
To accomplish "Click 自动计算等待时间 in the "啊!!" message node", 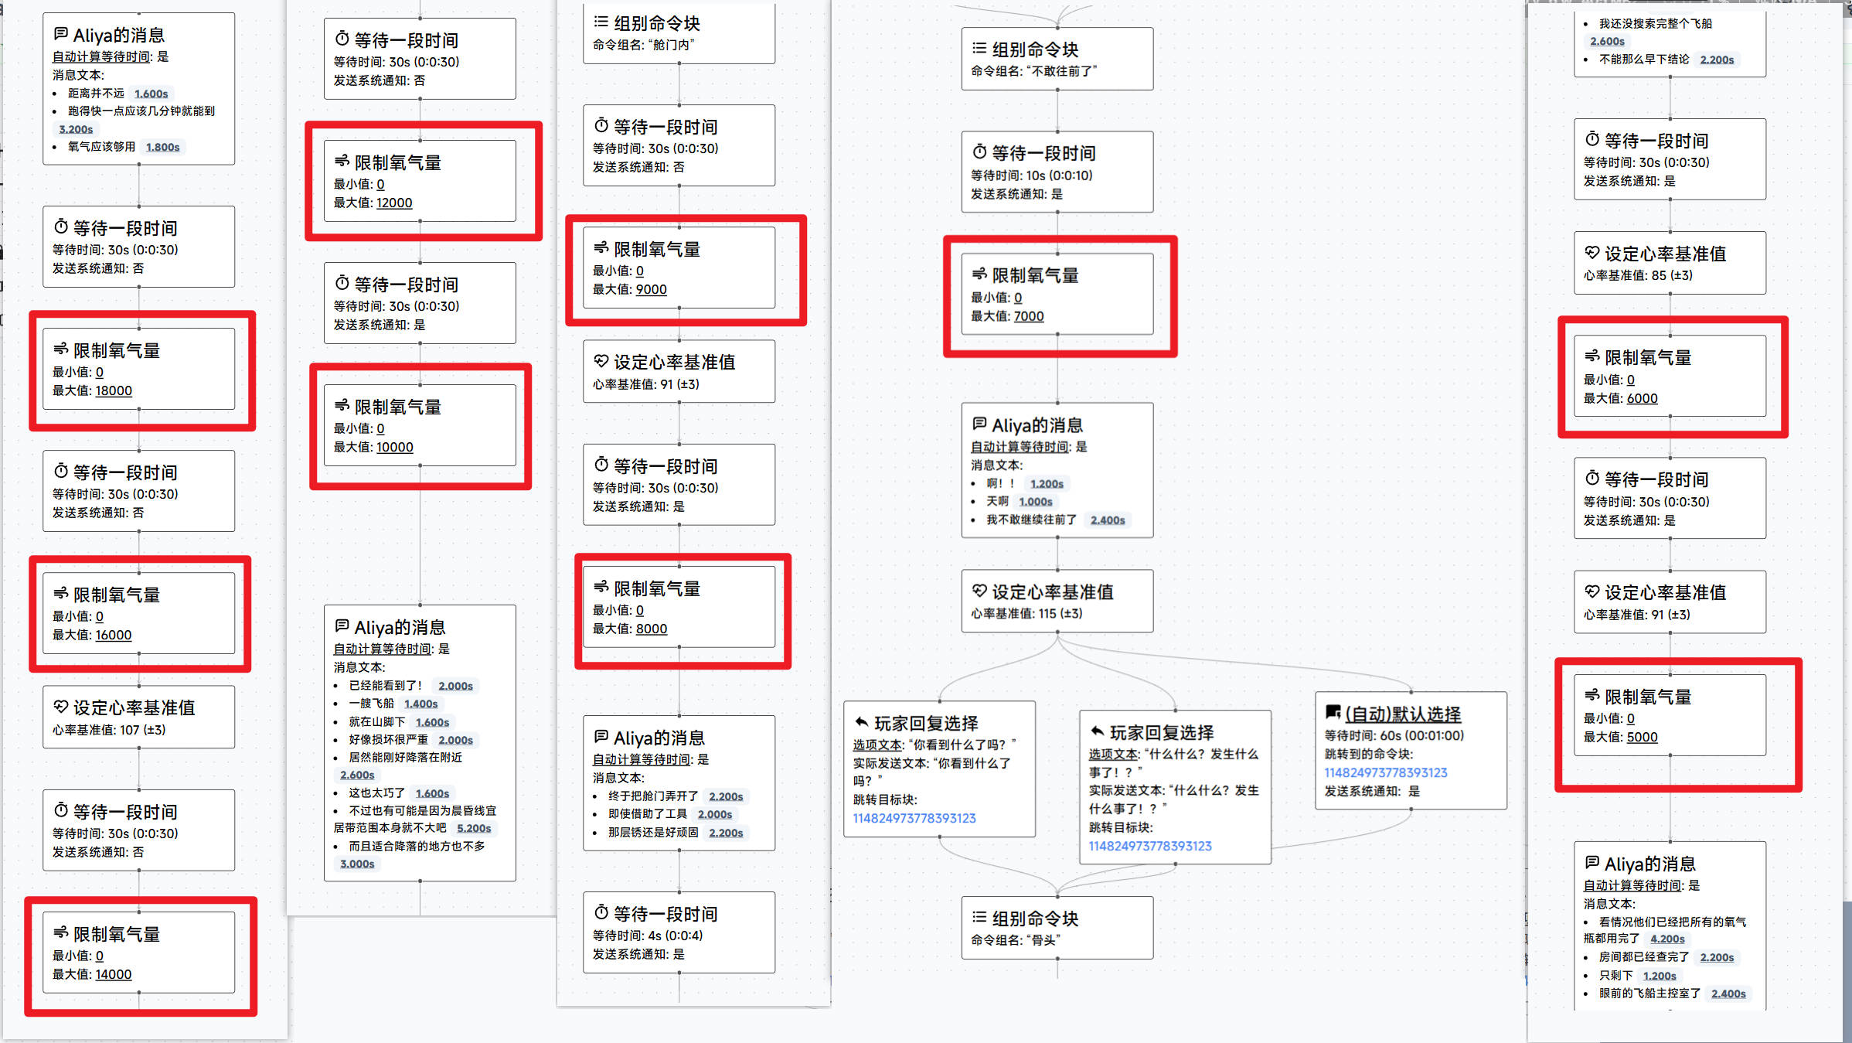I will coord(1020,447).
